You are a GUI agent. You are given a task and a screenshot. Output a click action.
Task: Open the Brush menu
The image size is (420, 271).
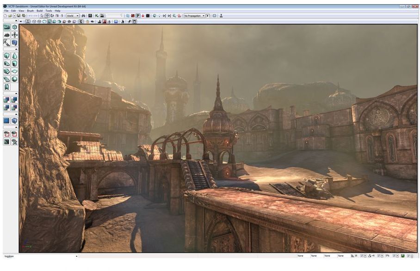(x=31, y=11)
